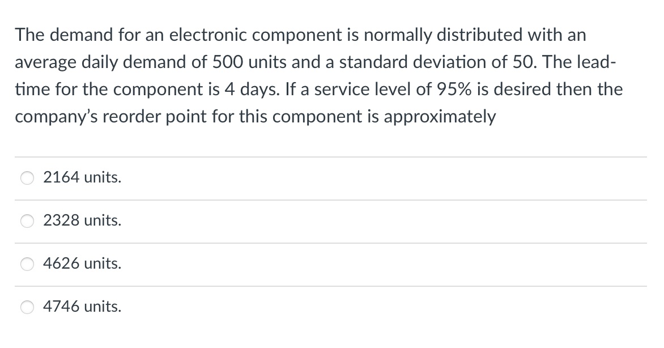The image size is (664, 348).
Task: Select the 4746 units radio button
Action: [27, 307]
